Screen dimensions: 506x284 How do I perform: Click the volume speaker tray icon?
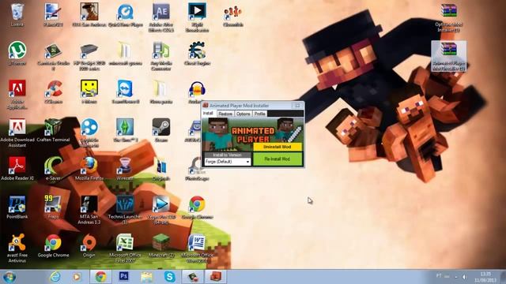(464, 277)
